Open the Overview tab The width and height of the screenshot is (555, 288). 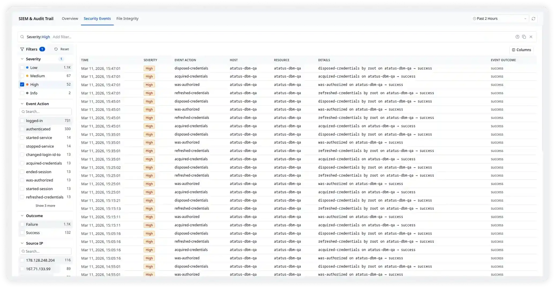click(x=70, y=18)
